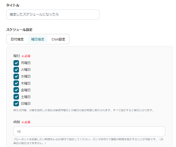Click the 0~23 time format help text
The height and width of the screenshot is (147, 176).
click(x=88, y=141)
